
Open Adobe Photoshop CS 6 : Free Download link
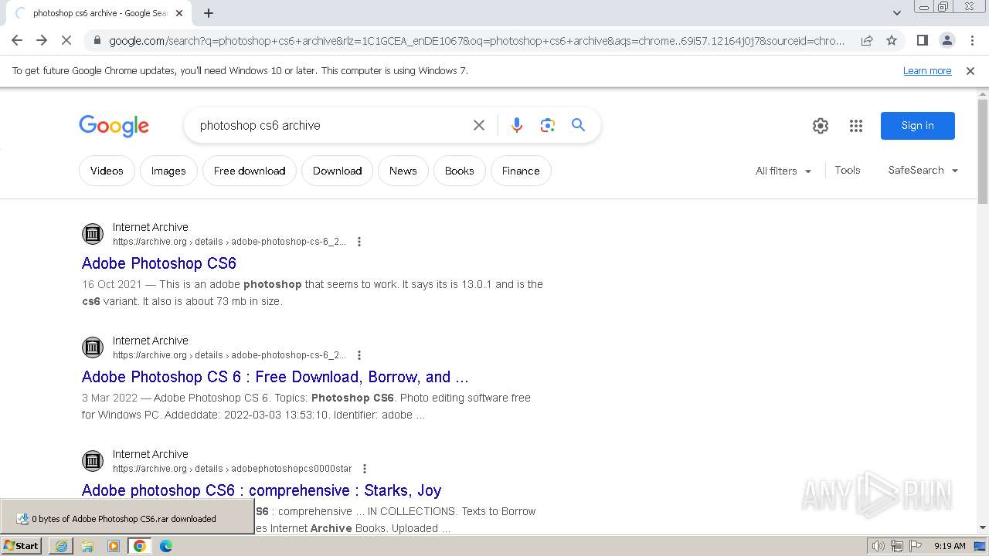coord(275,377)
